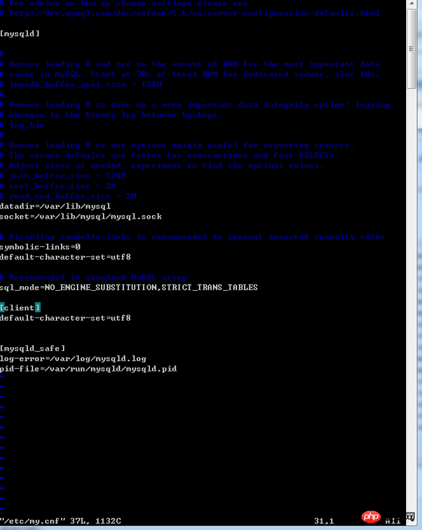
Task: Click the Recommended in standard MySQL setup comment
Action: click(x=94, y=277)
